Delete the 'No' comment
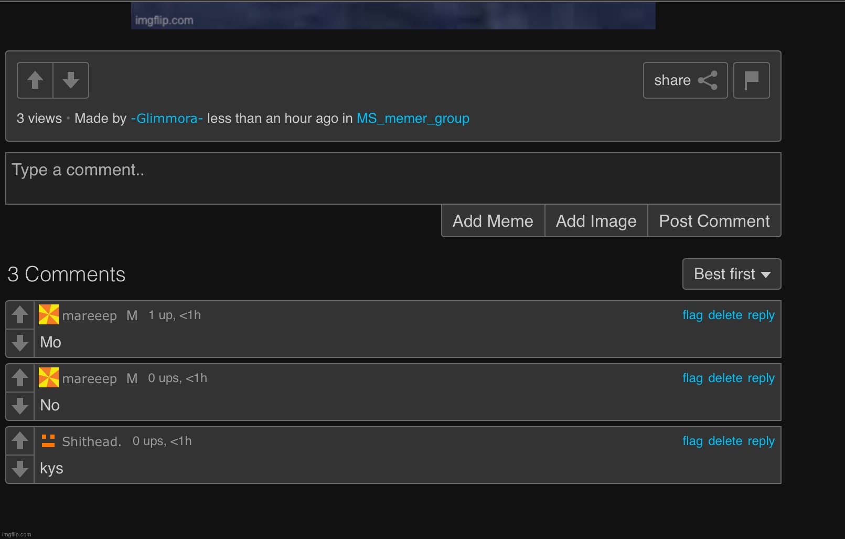The height and width of the screenshot is (539, 845). (x=725, y=378)
